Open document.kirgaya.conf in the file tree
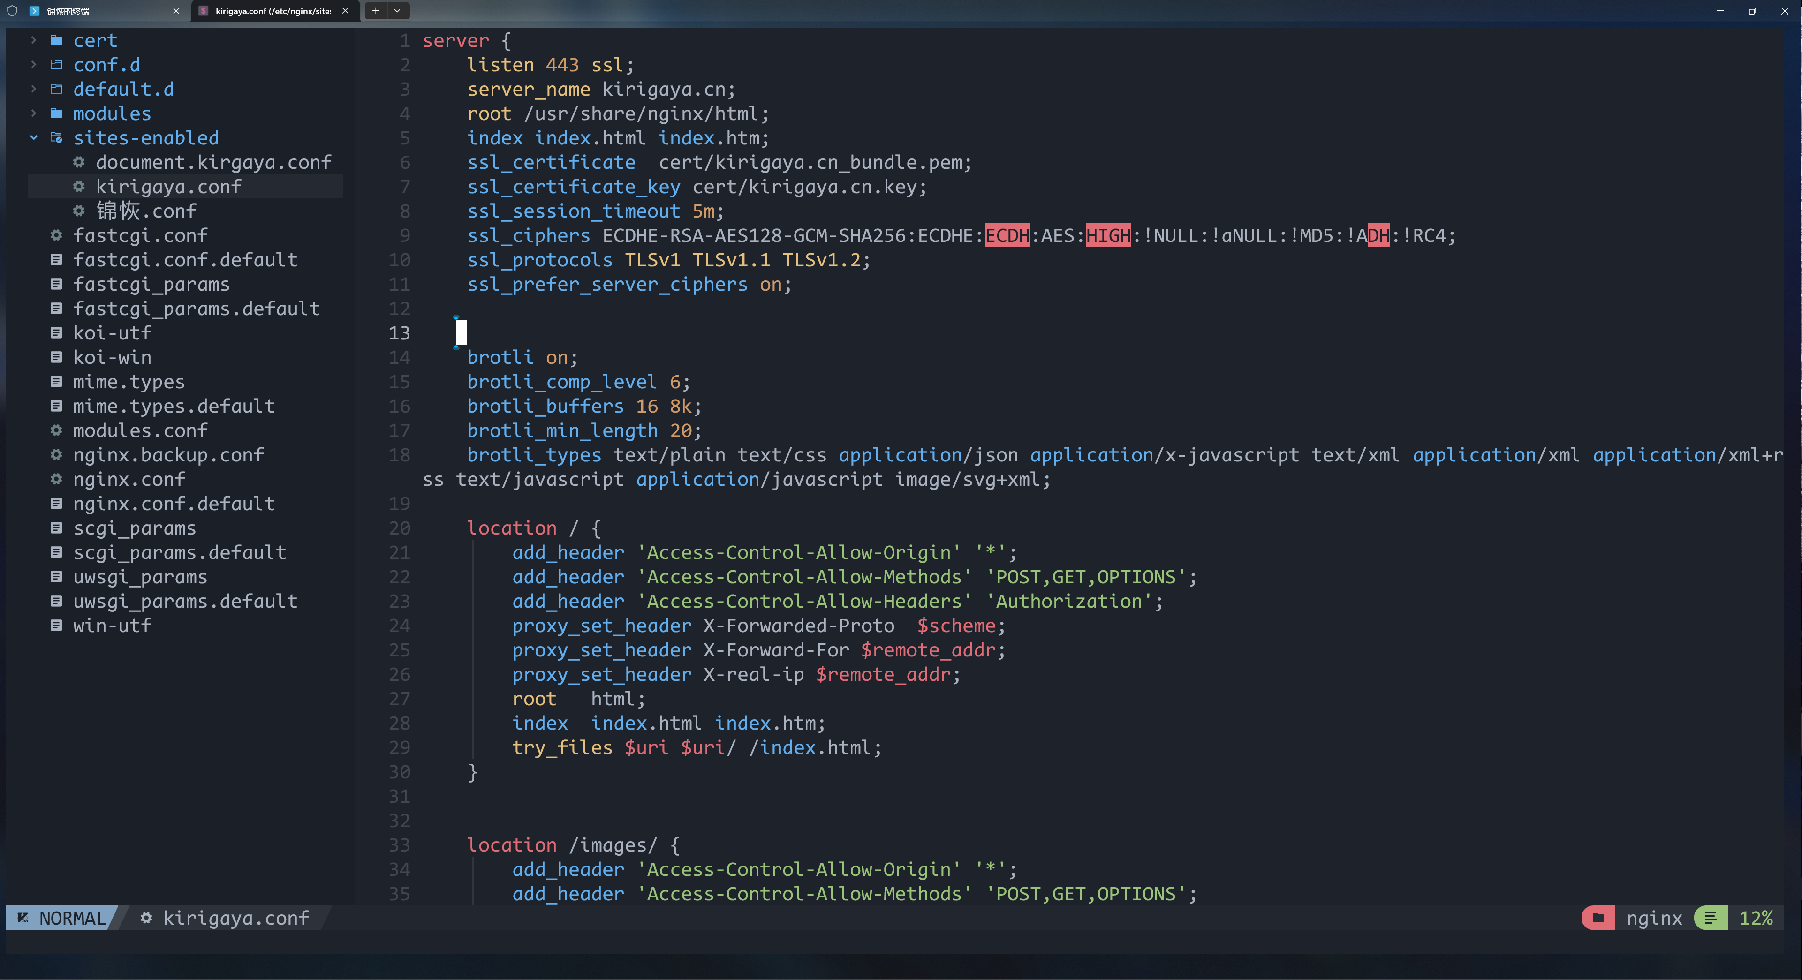 pyautogui.click(x=213, y=162)
